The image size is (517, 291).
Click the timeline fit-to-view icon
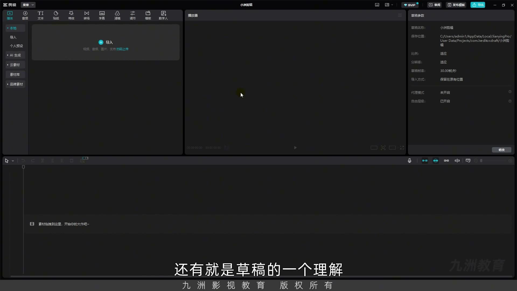[x=468, y=161]
